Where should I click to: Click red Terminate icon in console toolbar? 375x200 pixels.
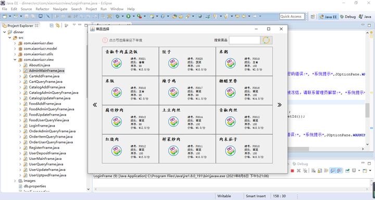click(292, 171)
